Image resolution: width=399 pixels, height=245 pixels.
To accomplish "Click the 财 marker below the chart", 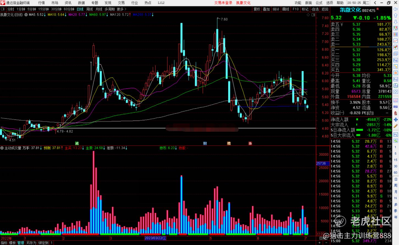I will (205, 143).
